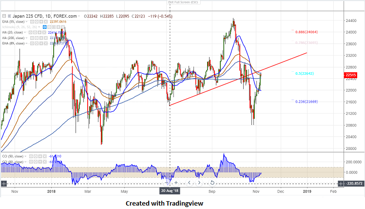Hide the EMA (89, close) indicator
Image resolution: width=365 pixels, height=209 pixels.
[32, 43]
